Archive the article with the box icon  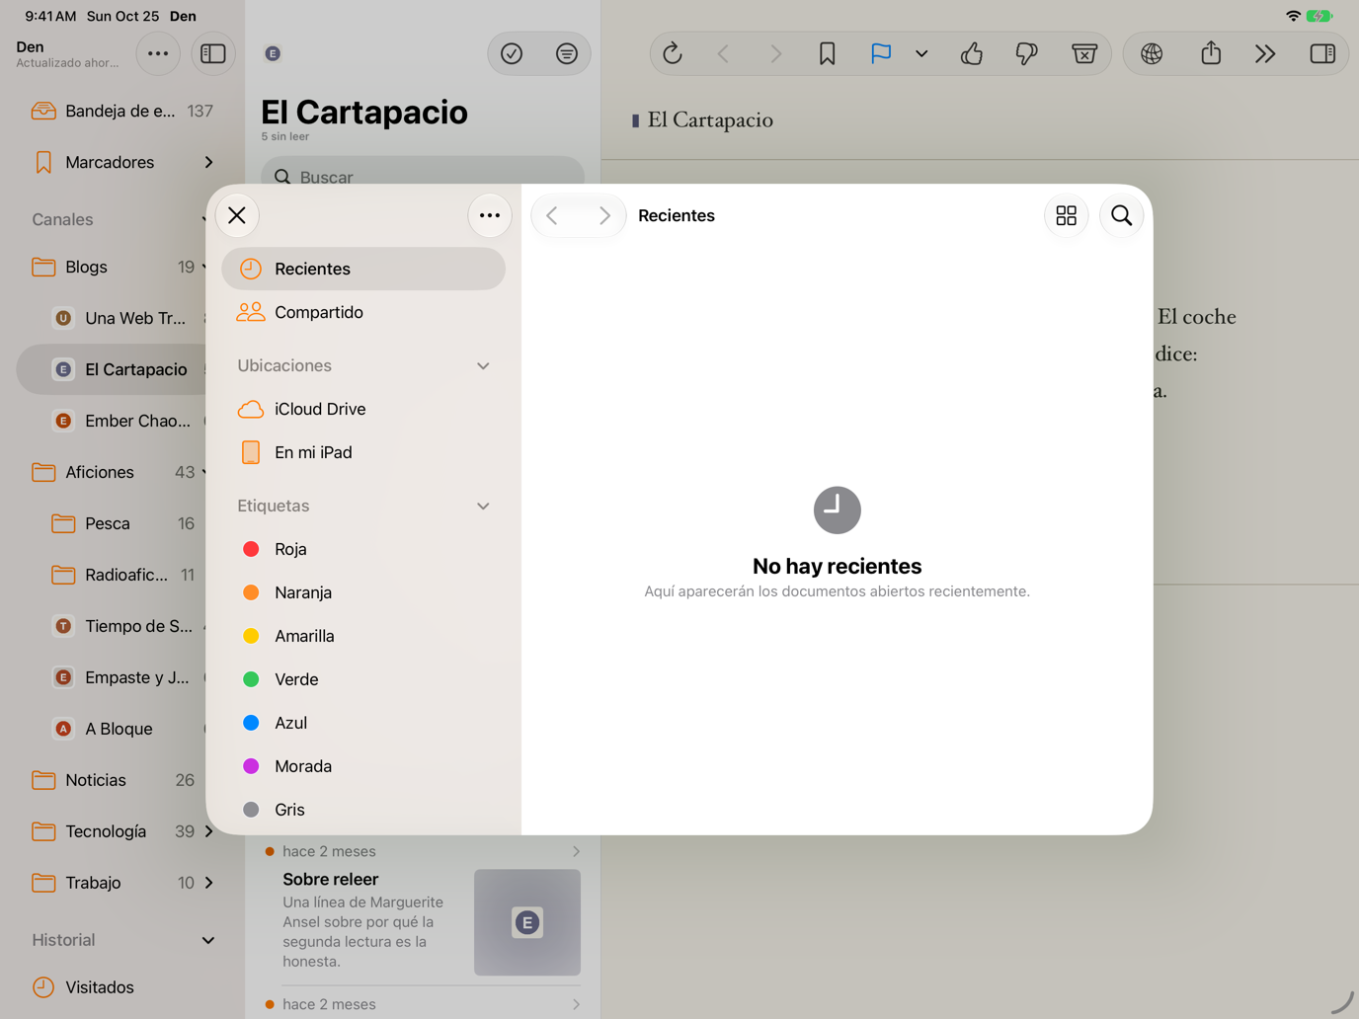pyautogui.click(x=1084, y=53)
